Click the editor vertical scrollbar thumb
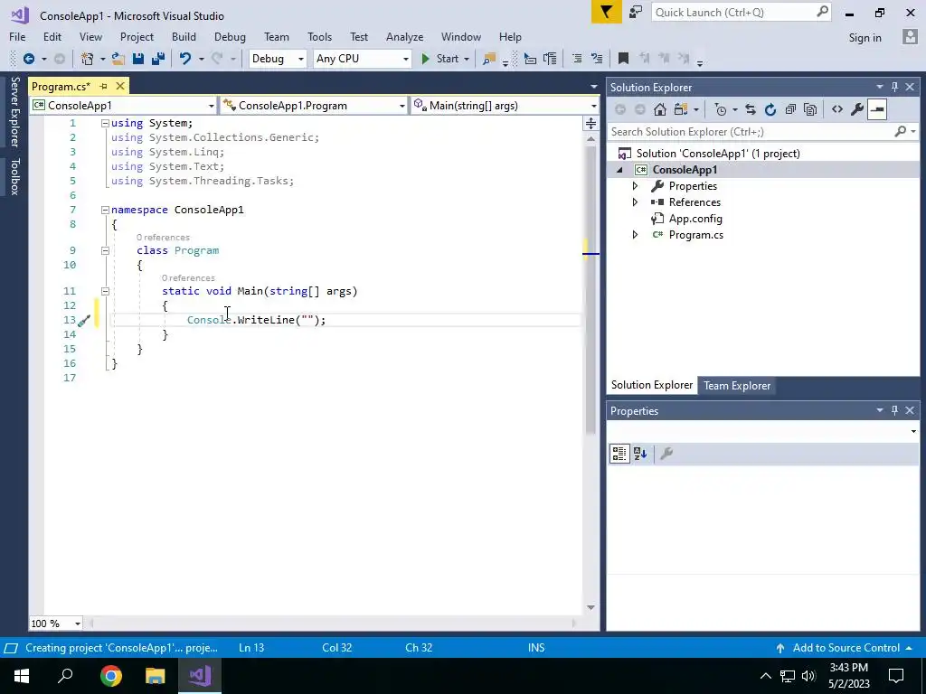Screen dimensions: 926x694 click(x=591, y=289)
